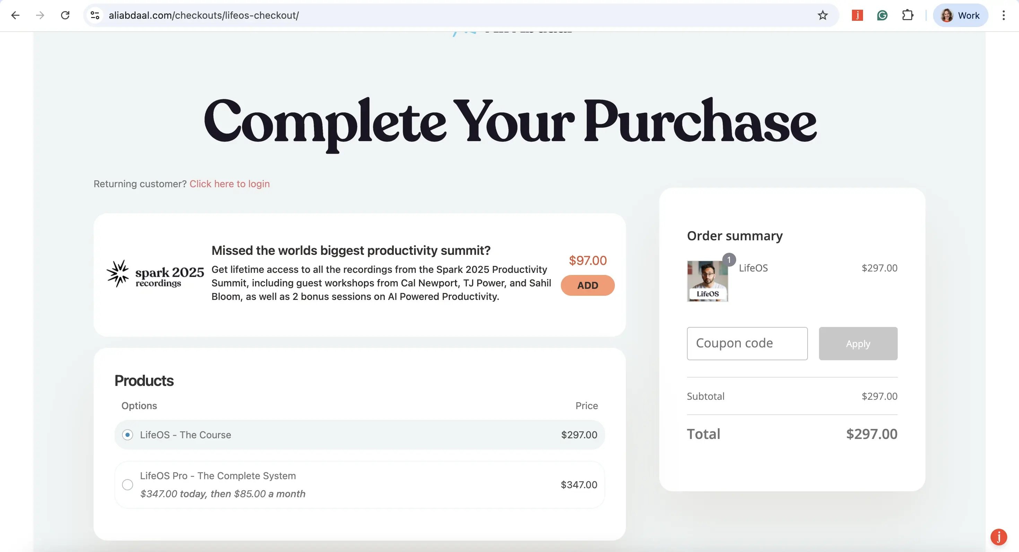Click here to login link
Screen dimensions: 1019x552
tap(229, 184)
